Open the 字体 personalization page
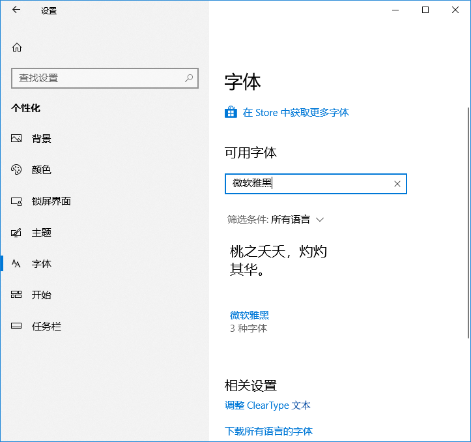 coord(42,263)
